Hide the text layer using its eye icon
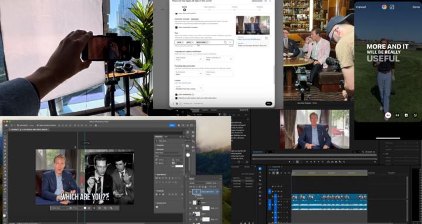 pos(190,191)
